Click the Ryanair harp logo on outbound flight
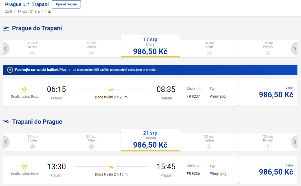Screen dimensions: 301x186 click(x=25, y=90)
